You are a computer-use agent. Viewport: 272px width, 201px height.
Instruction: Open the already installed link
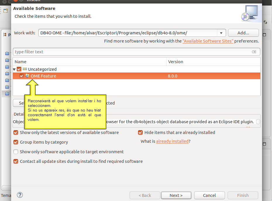172,141
